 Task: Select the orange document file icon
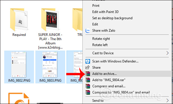(19, 98)
